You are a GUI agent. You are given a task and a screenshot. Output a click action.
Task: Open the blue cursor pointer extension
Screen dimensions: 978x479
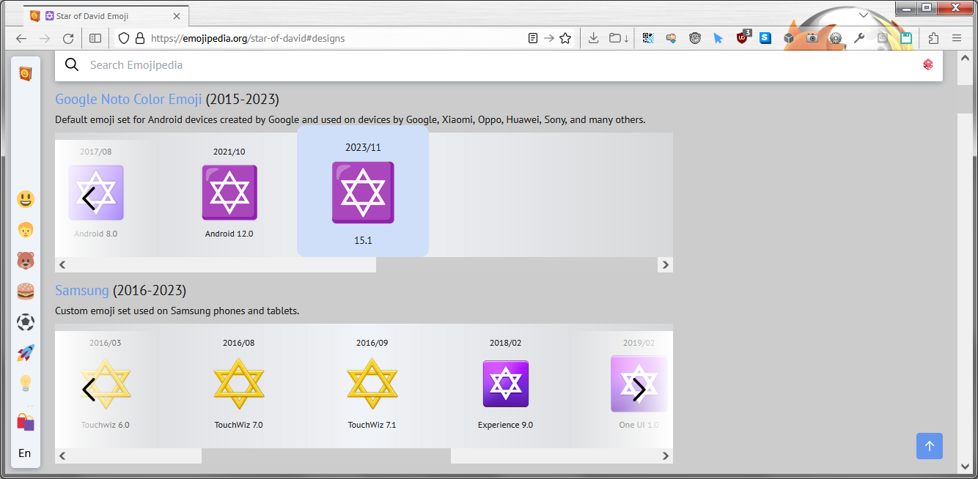[x=718, y=38]
